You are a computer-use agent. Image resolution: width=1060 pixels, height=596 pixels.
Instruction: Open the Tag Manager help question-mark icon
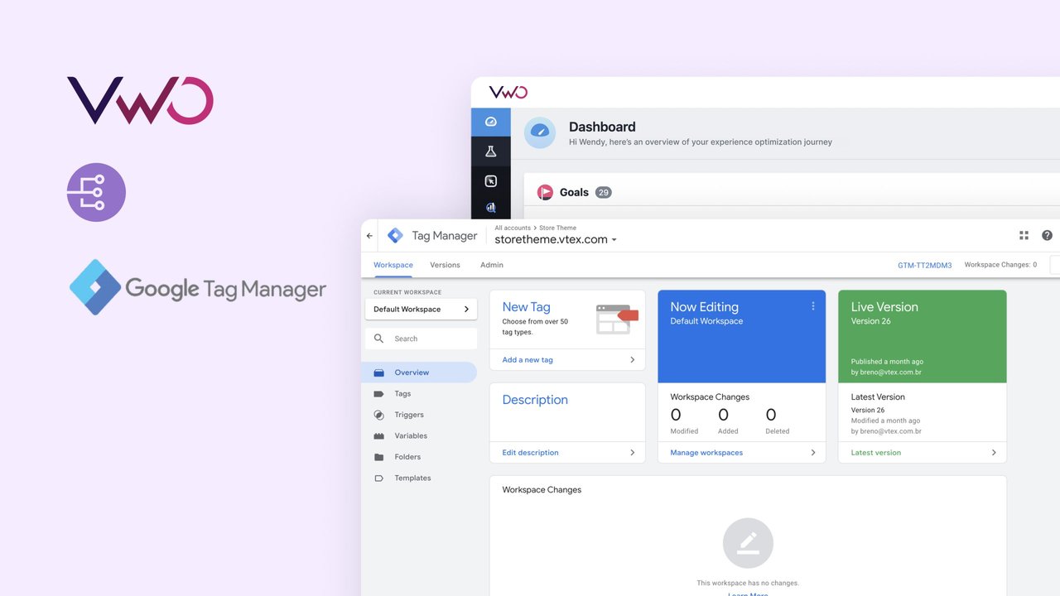pos(1048,236)
